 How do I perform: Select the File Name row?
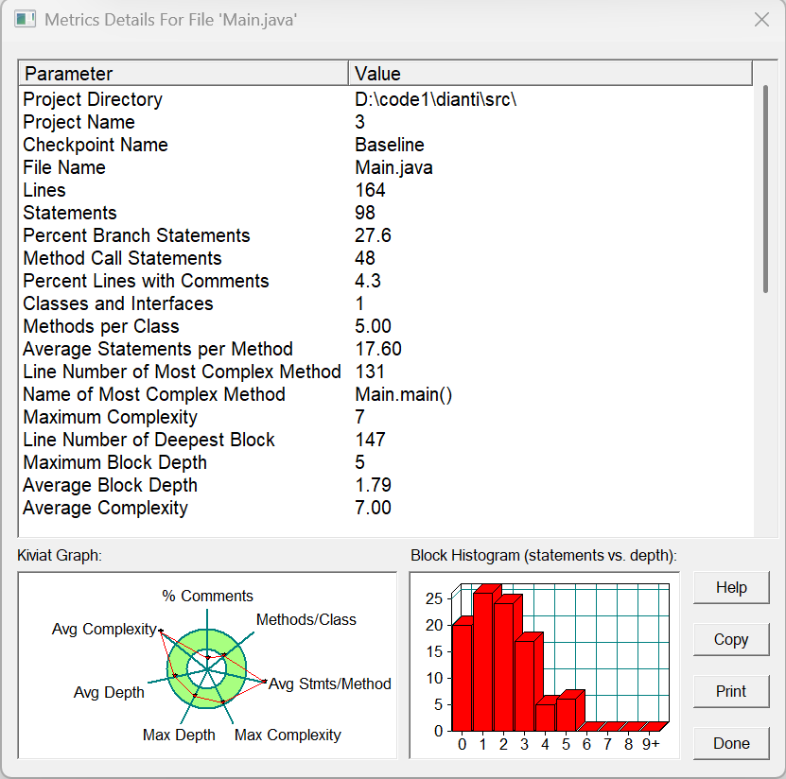pyautogui.click(x=386, y=167)
